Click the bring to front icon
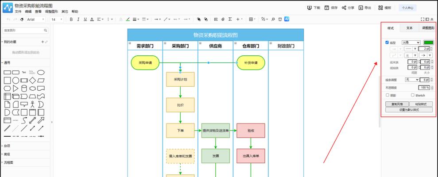 (199, 19)
